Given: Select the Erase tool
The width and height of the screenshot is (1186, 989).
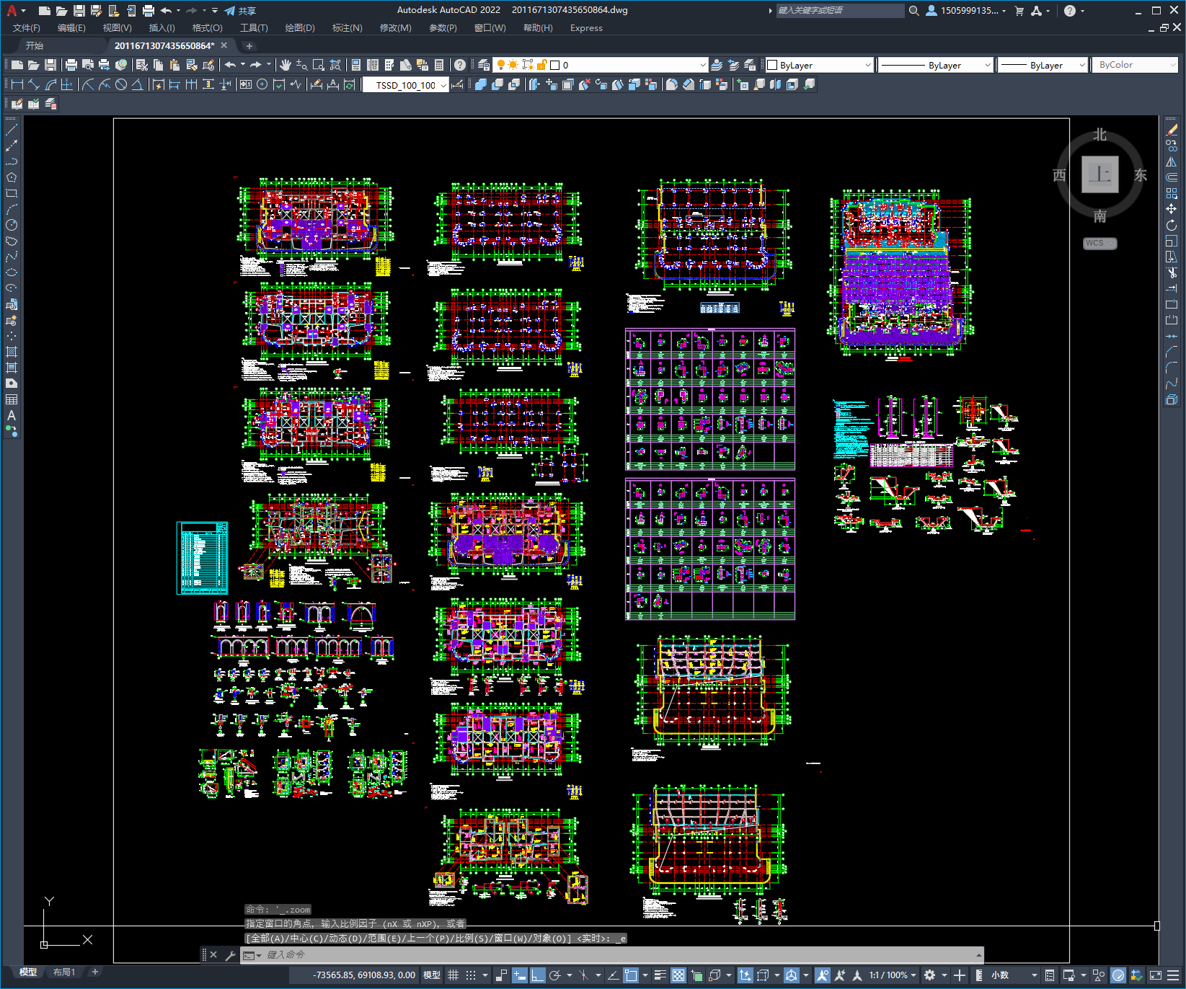Looking at the screenshot, I should 1172,130.
